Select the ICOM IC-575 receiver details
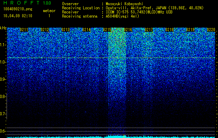218x138 pixels. [139, 12]
